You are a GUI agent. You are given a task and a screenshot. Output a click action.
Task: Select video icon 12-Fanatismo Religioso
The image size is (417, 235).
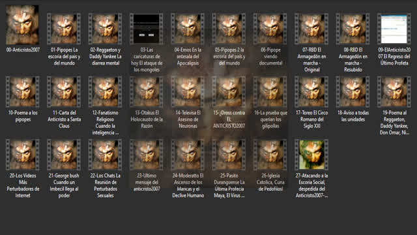coord(106,91)
